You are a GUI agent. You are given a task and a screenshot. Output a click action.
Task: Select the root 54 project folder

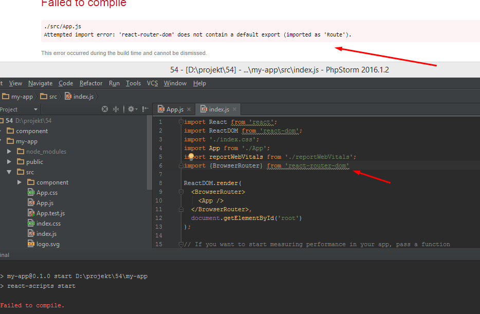pyautogui.click(x=26, y=121)
